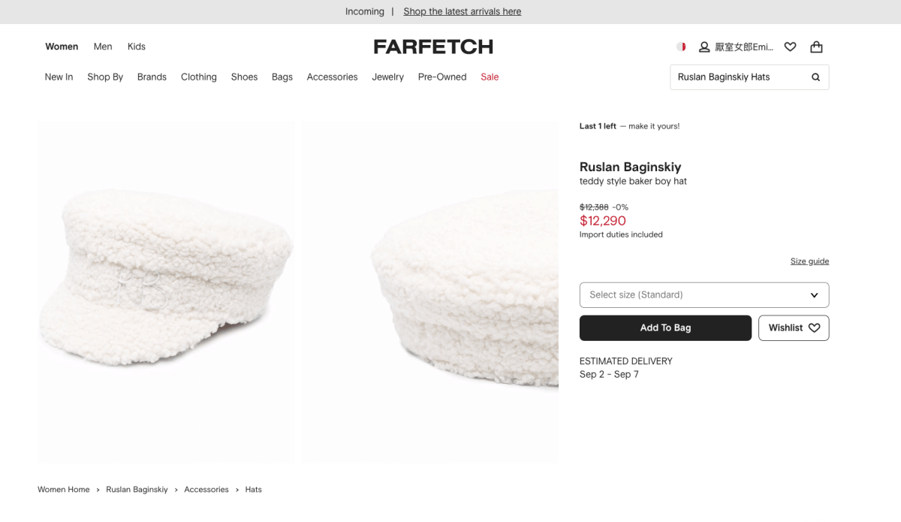Image resolution: width=901 pixels, height=522 pixels.
Task: Open the shopping bag icon
Action: tap(816, 47)
